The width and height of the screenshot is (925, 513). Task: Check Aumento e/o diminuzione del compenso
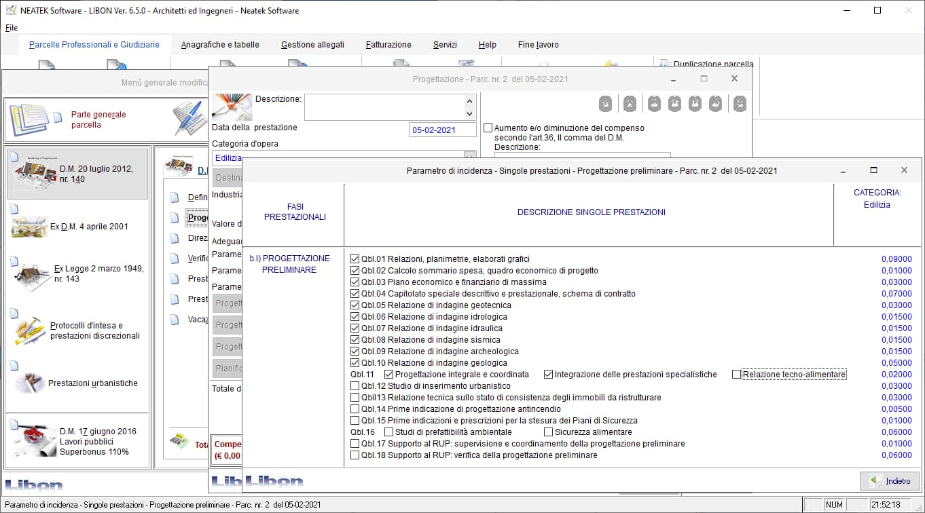[x=488, y=128]
